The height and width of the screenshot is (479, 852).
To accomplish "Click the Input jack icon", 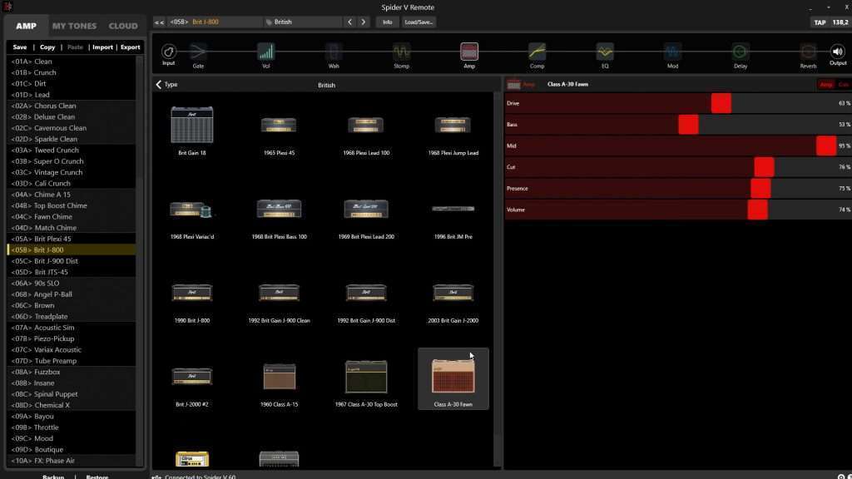I will [x=169, y=52].
